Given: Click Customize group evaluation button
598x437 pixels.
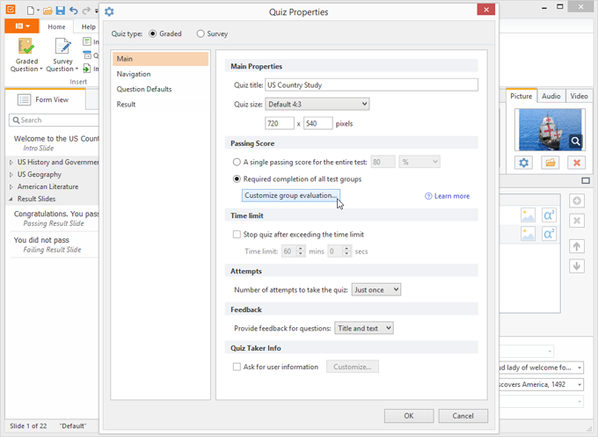Looking at the screenshot, I should tap(291, 195).
